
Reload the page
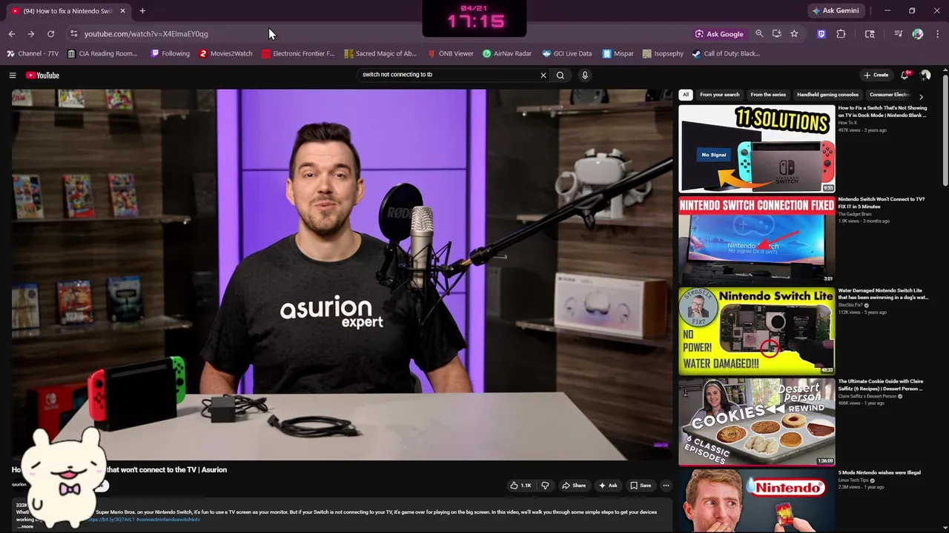50,34
